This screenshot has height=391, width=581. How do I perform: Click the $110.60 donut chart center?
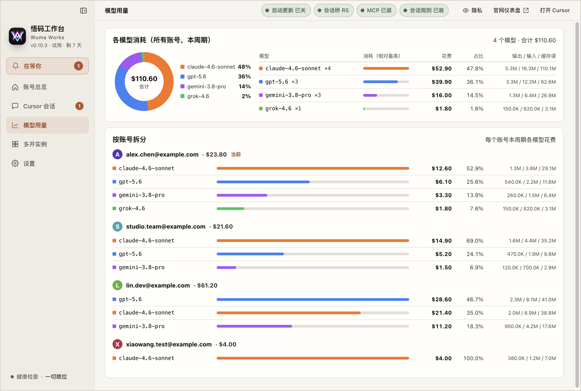(x=144, y=82)
